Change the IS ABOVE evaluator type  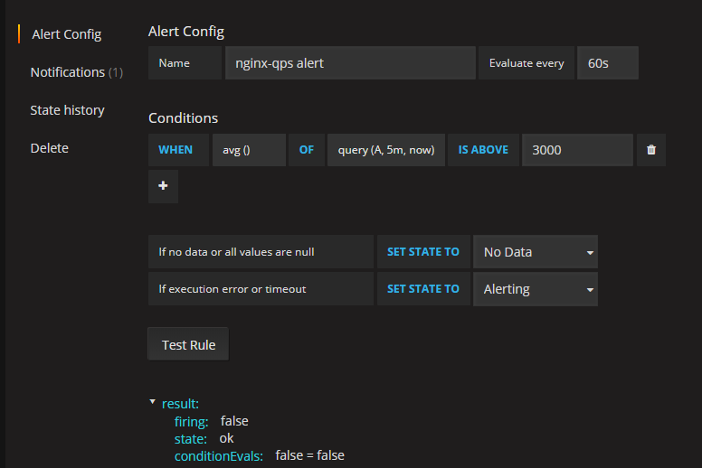click(x=483, y=150)
